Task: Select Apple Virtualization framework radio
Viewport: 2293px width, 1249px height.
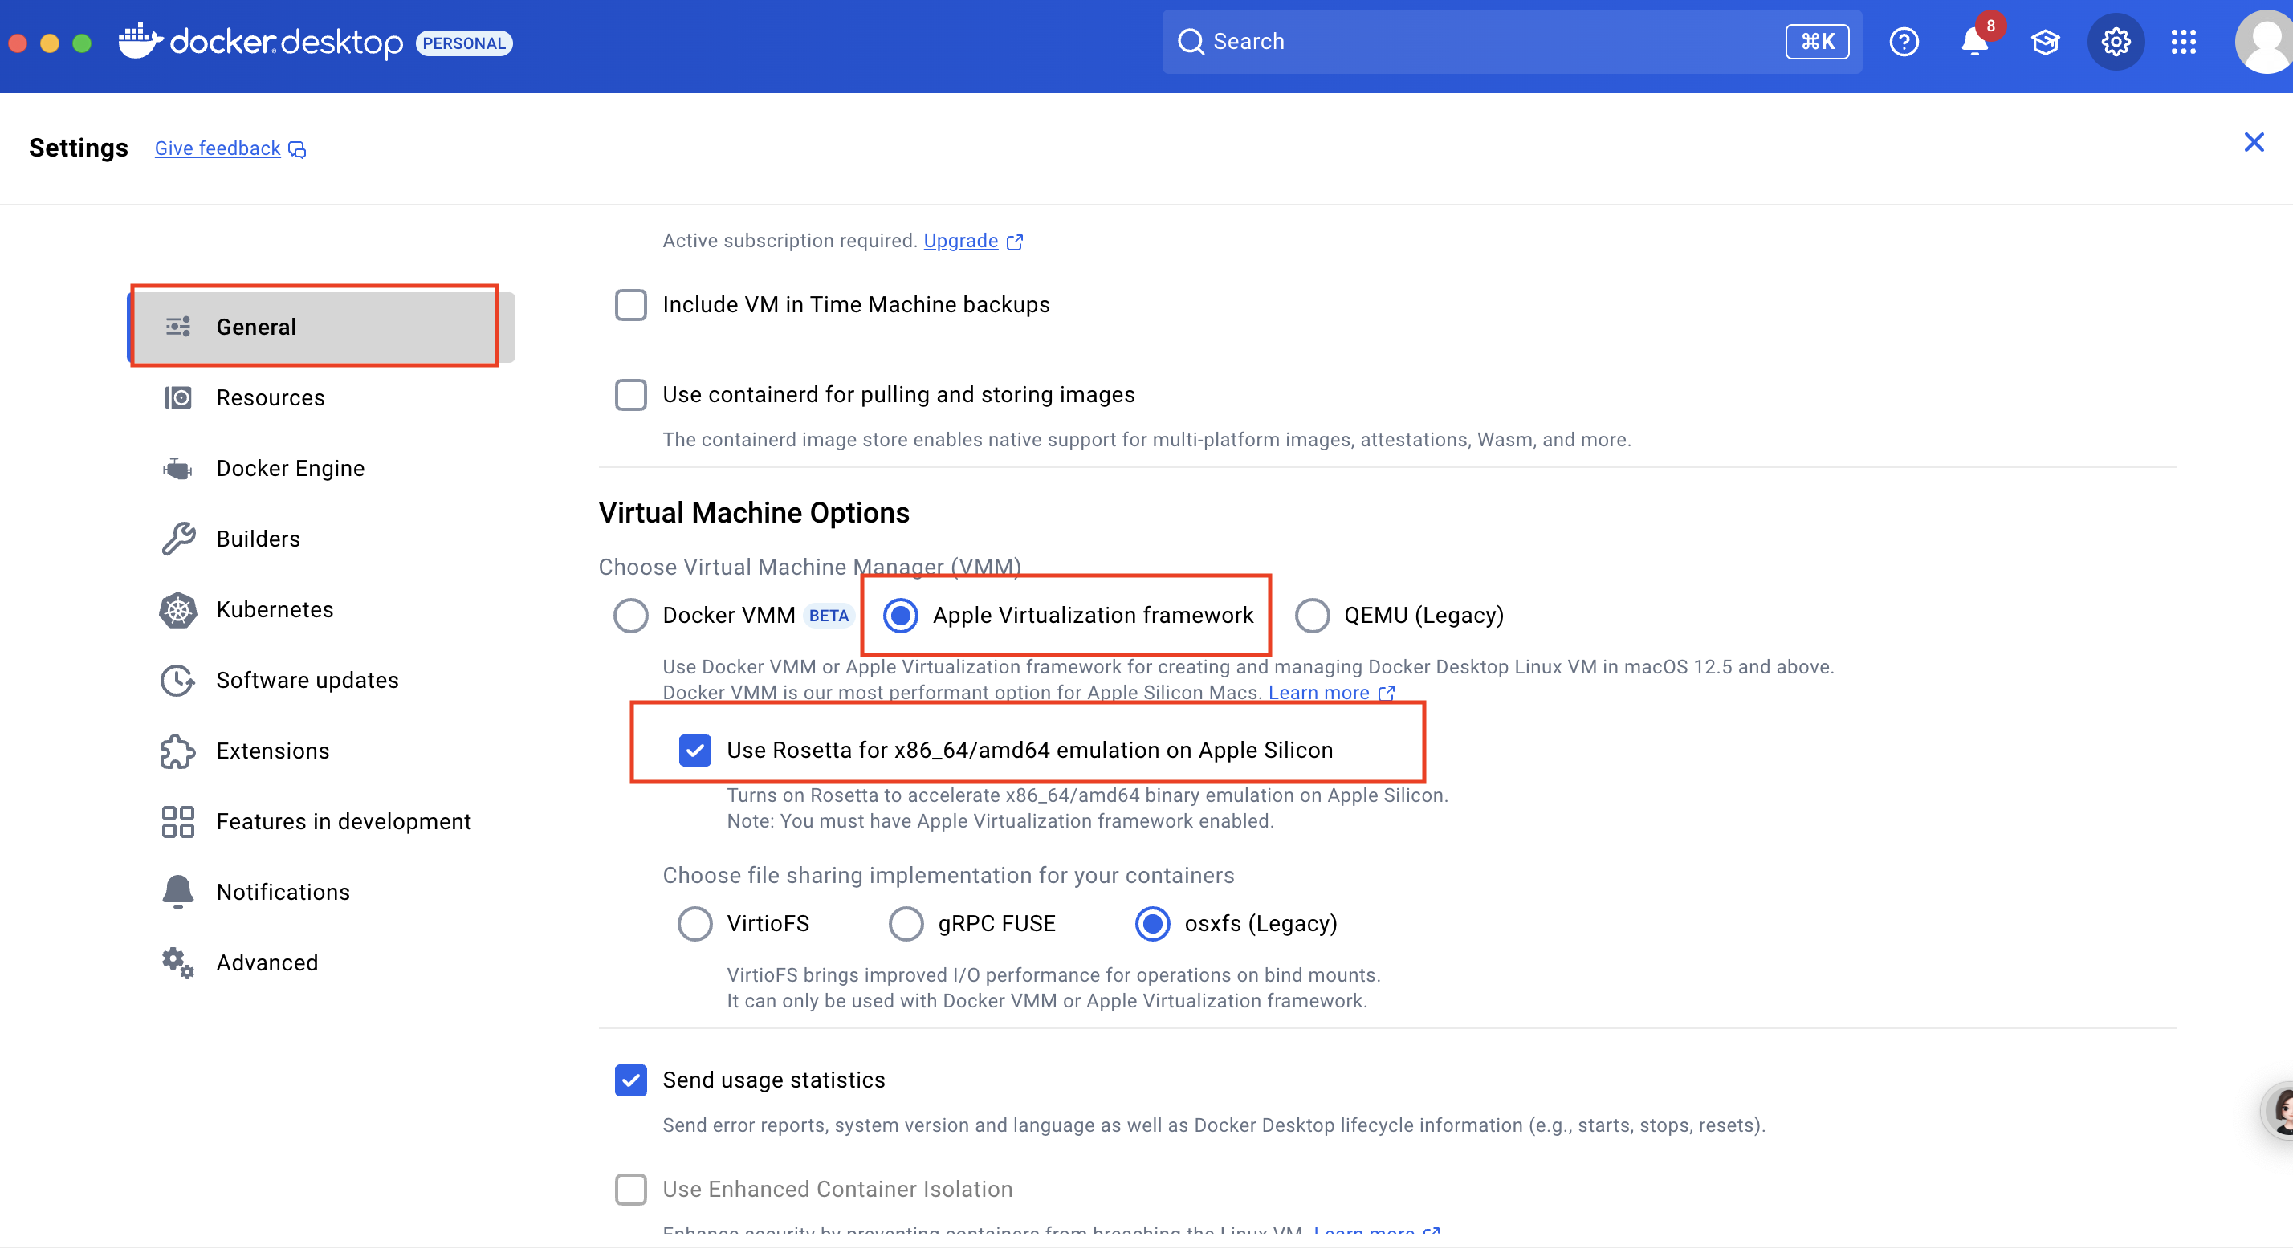Action: tap(901, 615)
